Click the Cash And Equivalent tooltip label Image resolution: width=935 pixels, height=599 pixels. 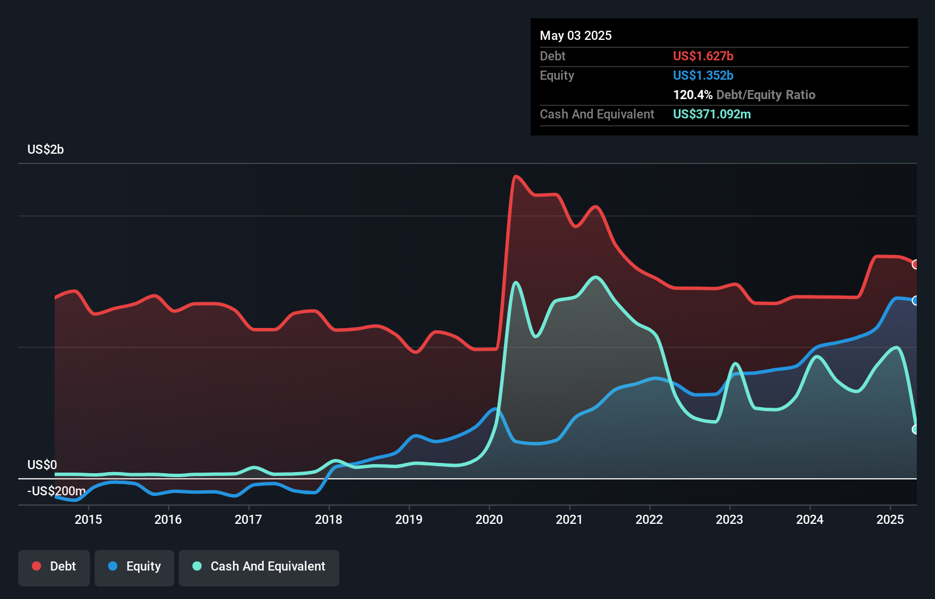(597, 114)
